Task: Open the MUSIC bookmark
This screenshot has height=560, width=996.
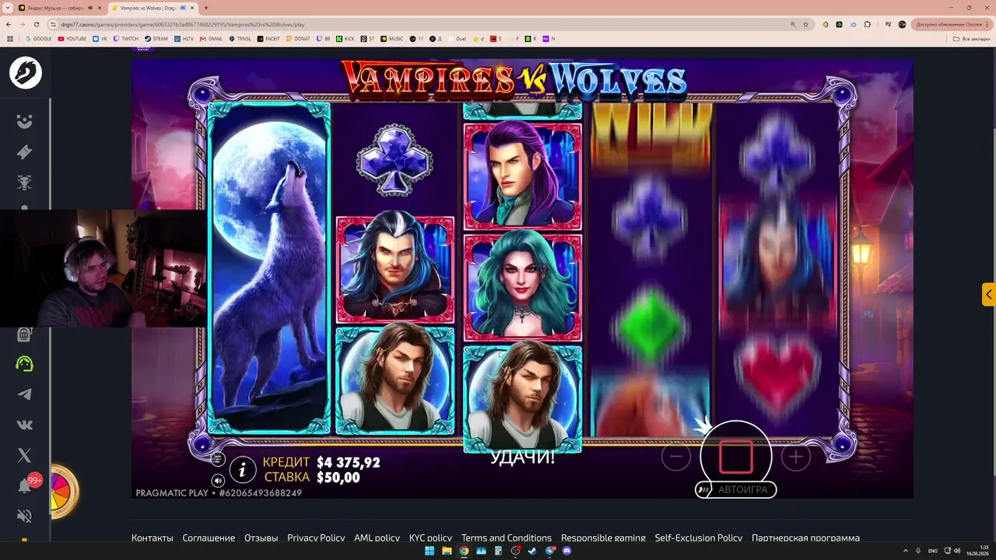Action: tap(392, 38)
